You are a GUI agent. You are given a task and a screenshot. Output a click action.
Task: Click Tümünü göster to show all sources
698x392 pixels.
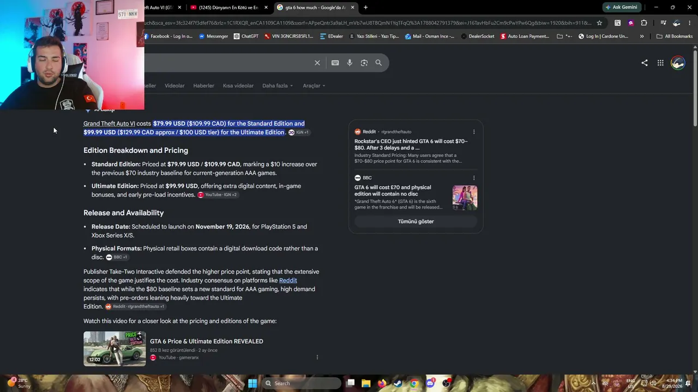[416, 222]
